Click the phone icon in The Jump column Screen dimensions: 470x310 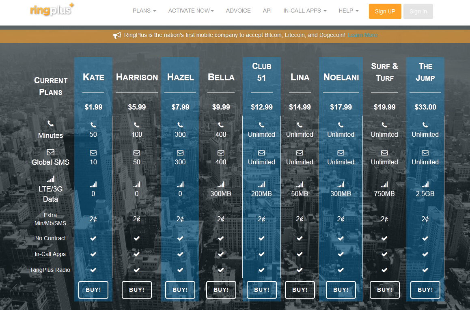(425, 125)
